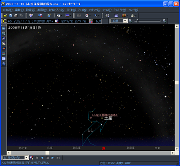This screenshot has width=180, height=166.
Task: Click the vertical scrollbar up arrow
Action: tap(177, 26)
